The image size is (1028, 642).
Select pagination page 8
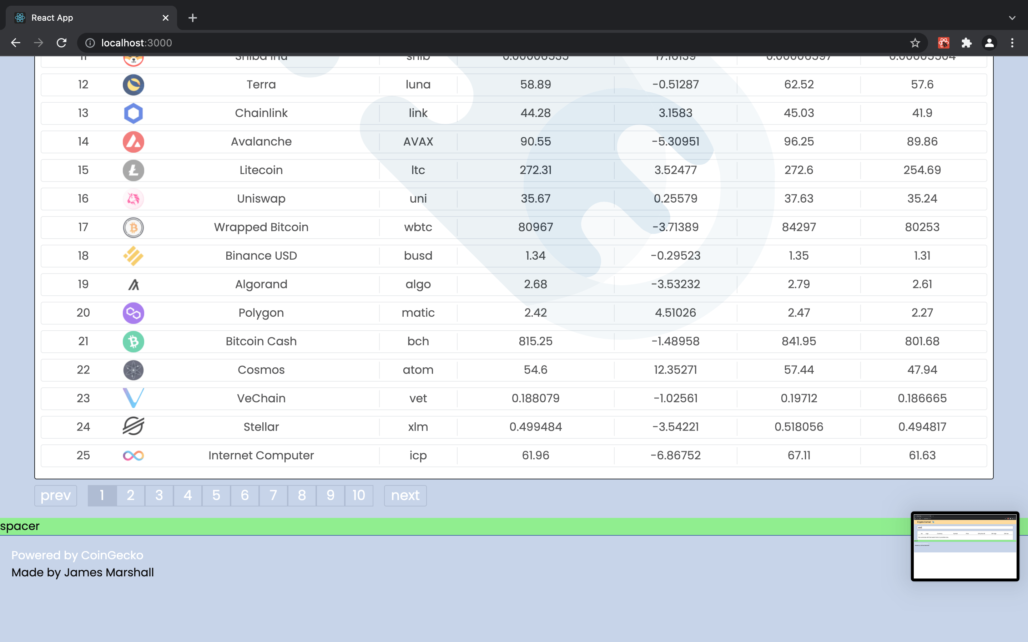coord(302,495)
